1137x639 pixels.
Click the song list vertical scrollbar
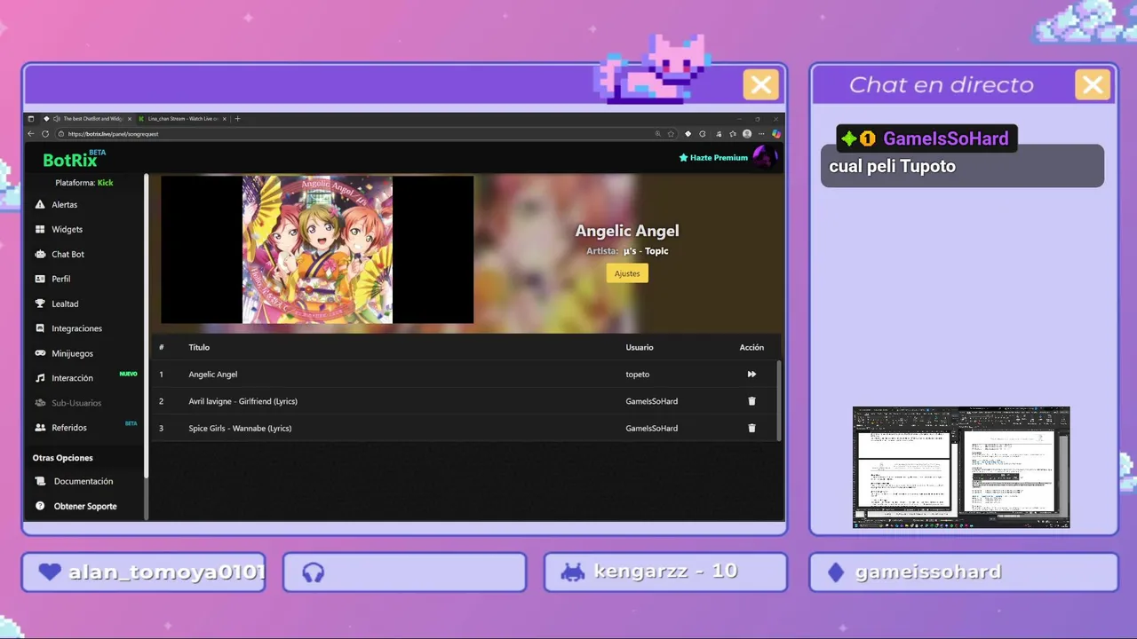coord(780,399)
